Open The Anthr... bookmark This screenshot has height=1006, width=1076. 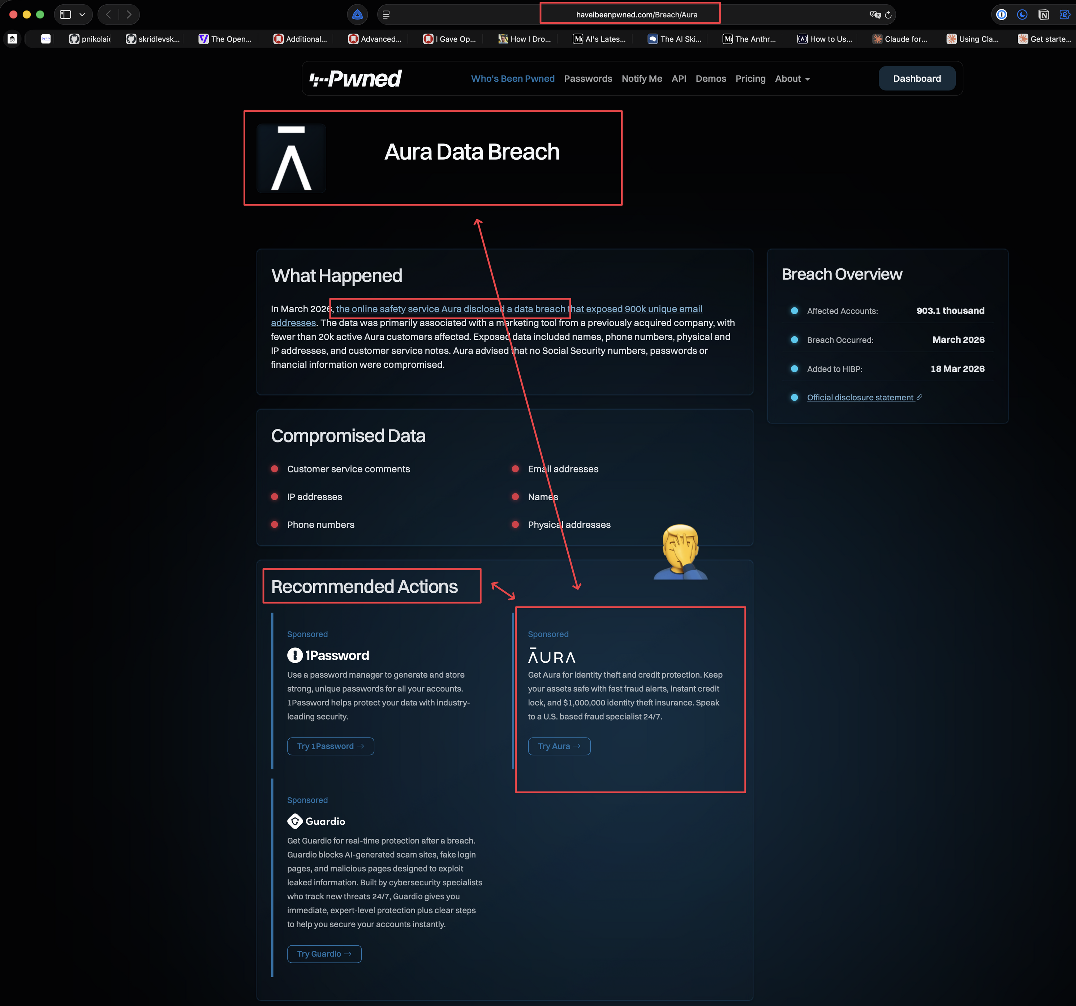749,39
